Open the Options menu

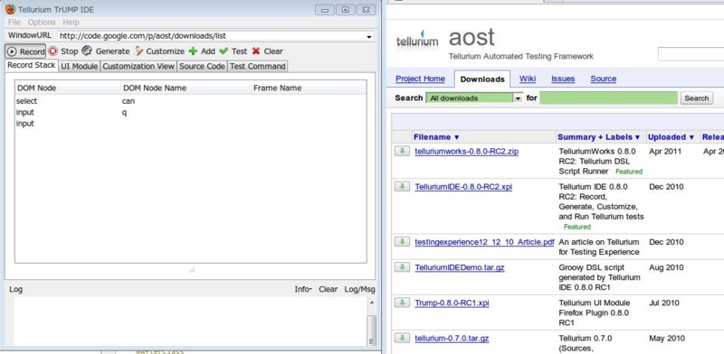(42, 22)
